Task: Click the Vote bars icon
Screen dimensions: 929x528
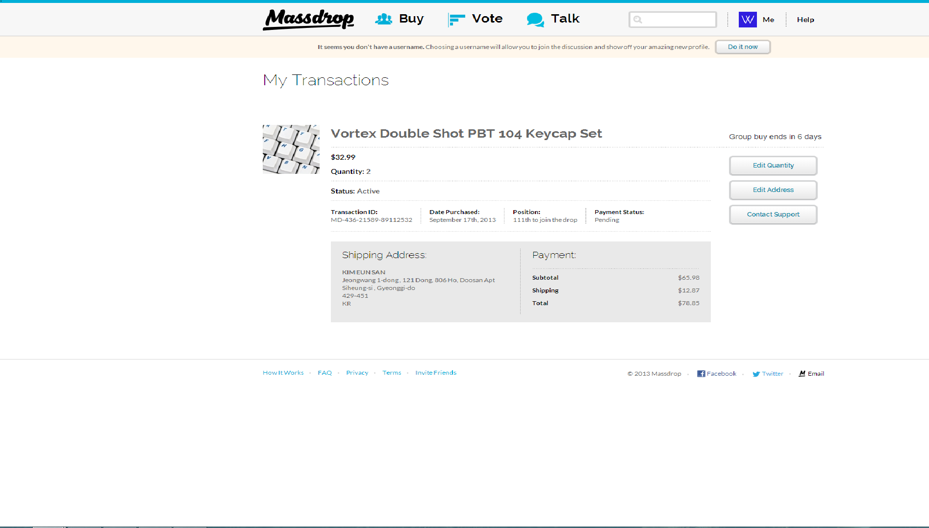Action: point(456,20)
